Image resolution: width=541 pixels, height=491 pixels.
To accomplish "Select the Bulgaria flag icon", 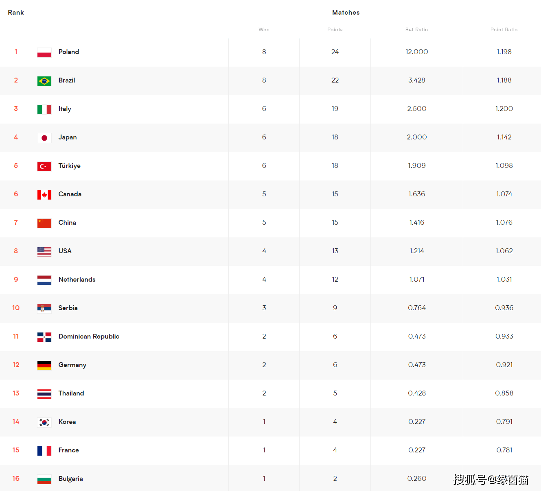I will point(44,479).
